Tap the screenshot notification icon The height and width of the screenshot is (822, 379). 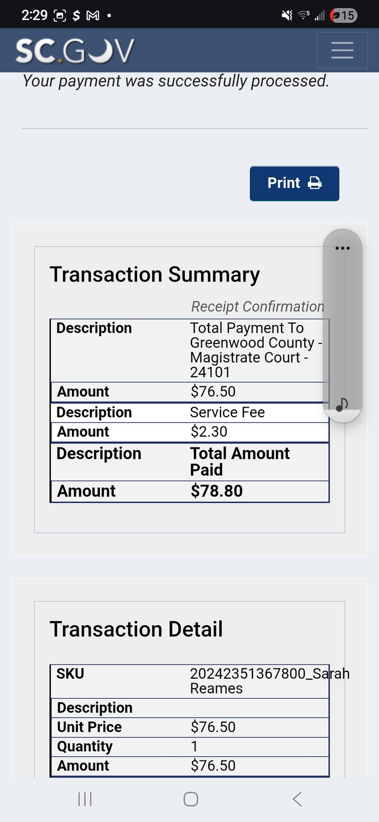click(59, 15)
